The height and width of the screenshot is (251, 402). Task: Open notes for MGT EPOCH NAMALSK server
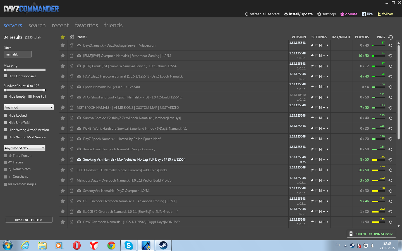point(71,108)
